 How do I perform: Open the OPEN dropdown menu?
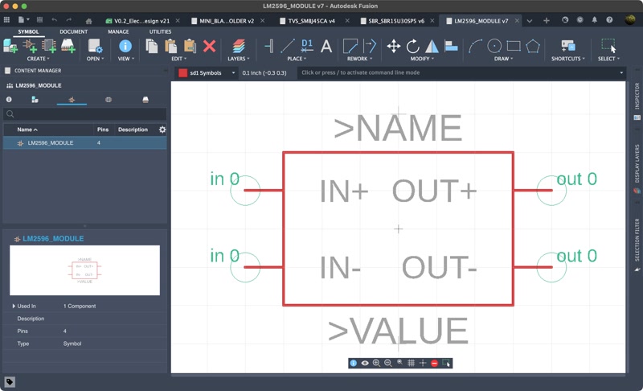tap(95, 59)
